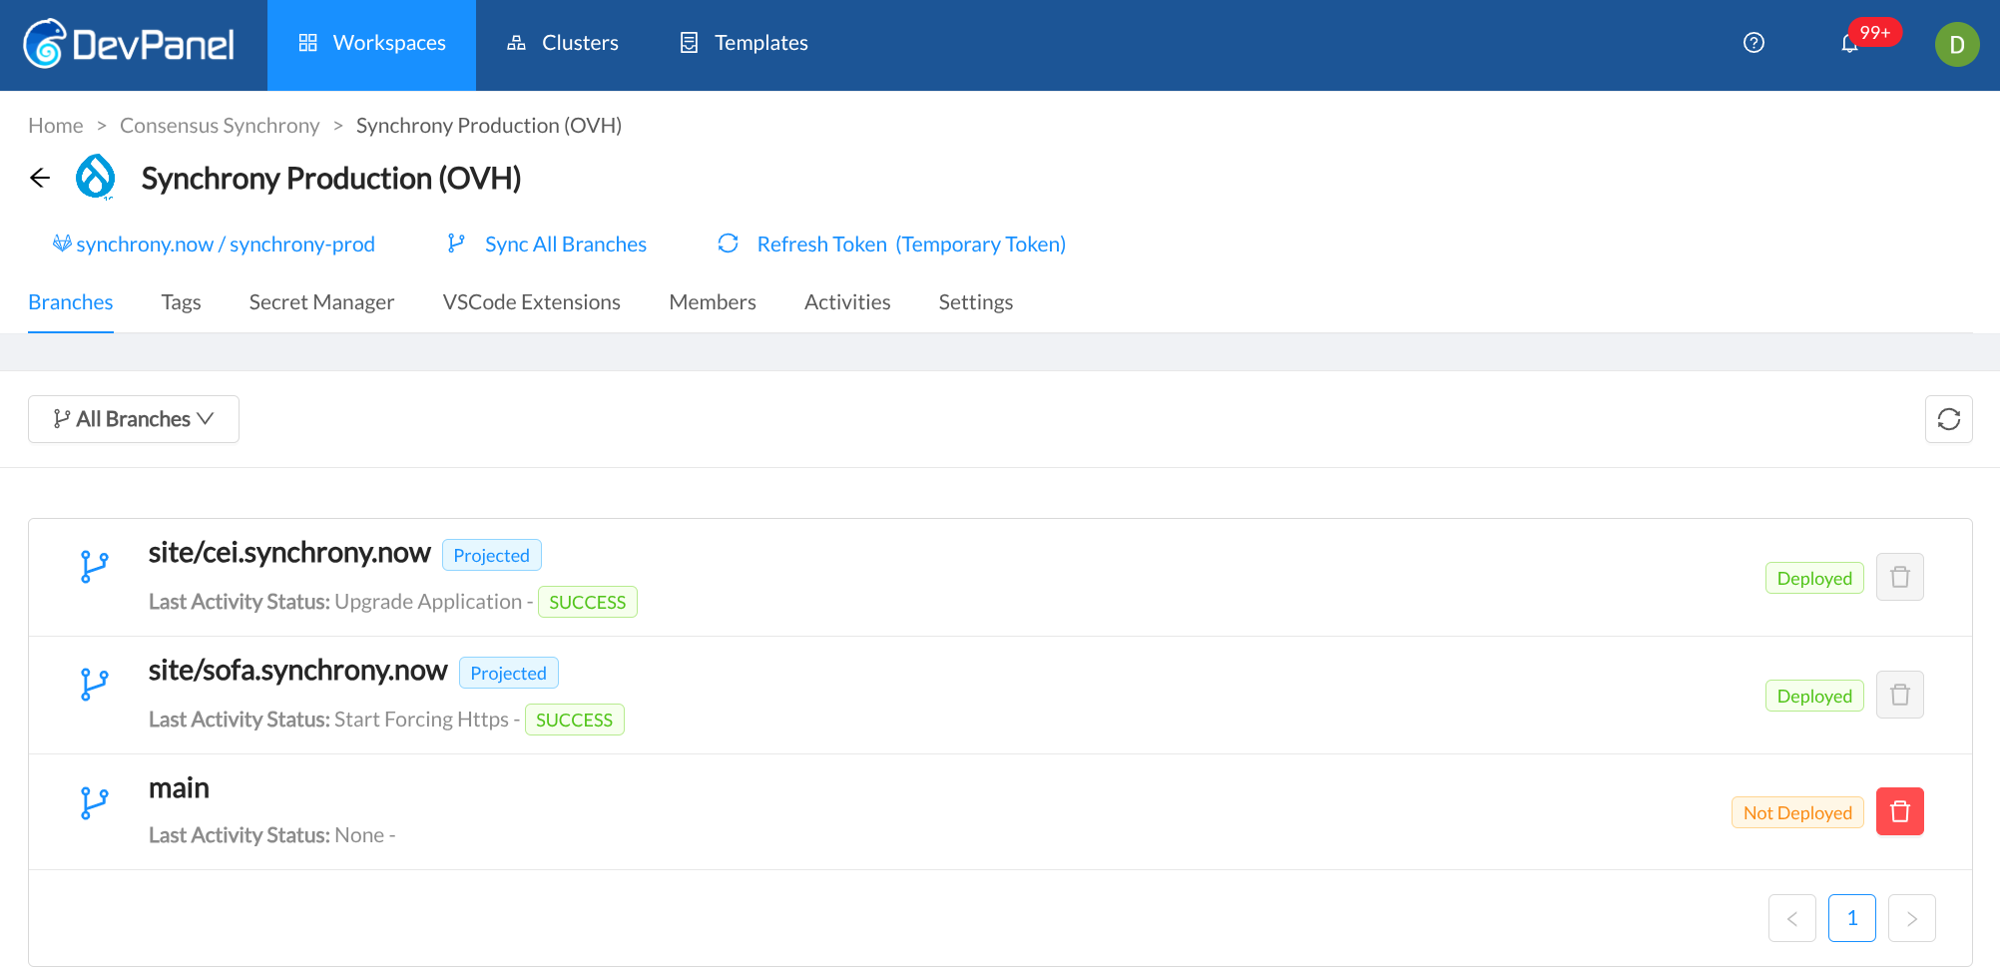Click Synchrony Production (OVH) page title
This screenshot has height=973, width=2000.
pos(331,178)
